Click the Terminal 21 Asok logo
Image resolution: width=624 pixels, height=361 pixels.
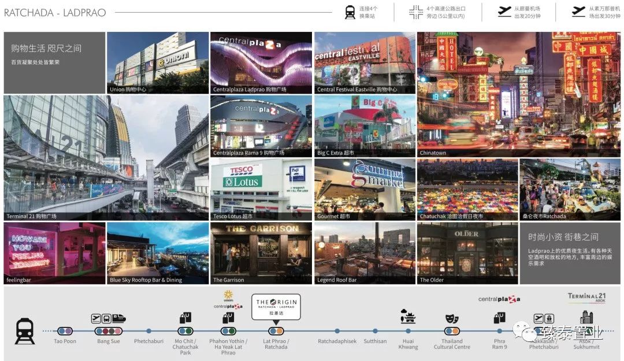pyautogui.click(x=586, y=297)
